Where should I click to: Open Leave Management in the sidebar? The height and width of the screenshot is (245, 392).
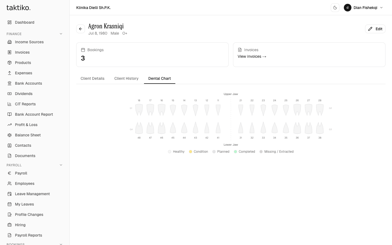(32, 194)
